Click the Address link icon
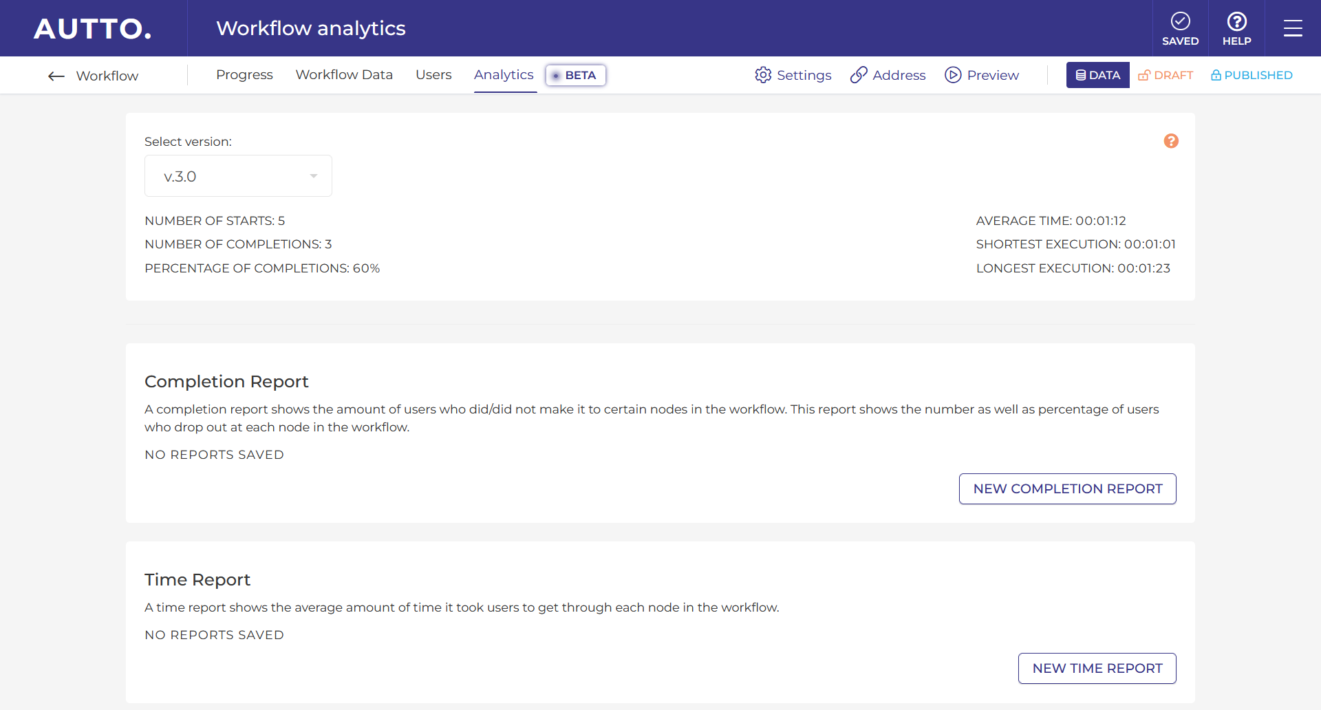The image size is (1321, 710). 858,75
